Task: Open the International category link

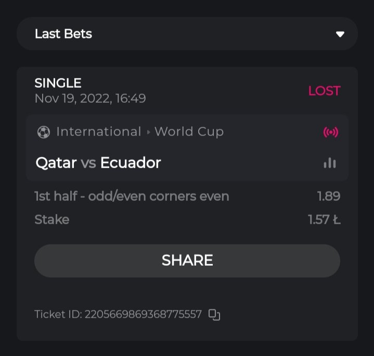Action: [99, 132]
